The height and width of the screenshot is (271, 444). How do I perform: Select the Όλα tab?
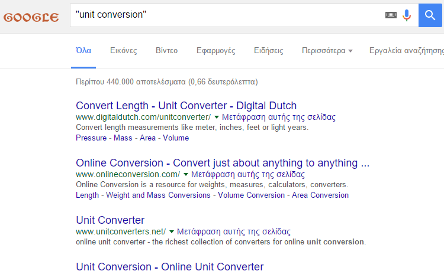click(x=83, y=51)
